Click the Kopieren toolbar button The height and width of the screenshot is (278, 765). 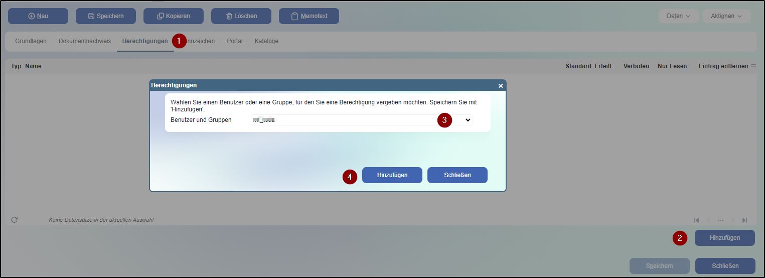174,16
